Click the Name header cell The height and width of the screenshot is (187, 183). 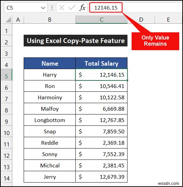pyautogui.click(x=50, y=63)
